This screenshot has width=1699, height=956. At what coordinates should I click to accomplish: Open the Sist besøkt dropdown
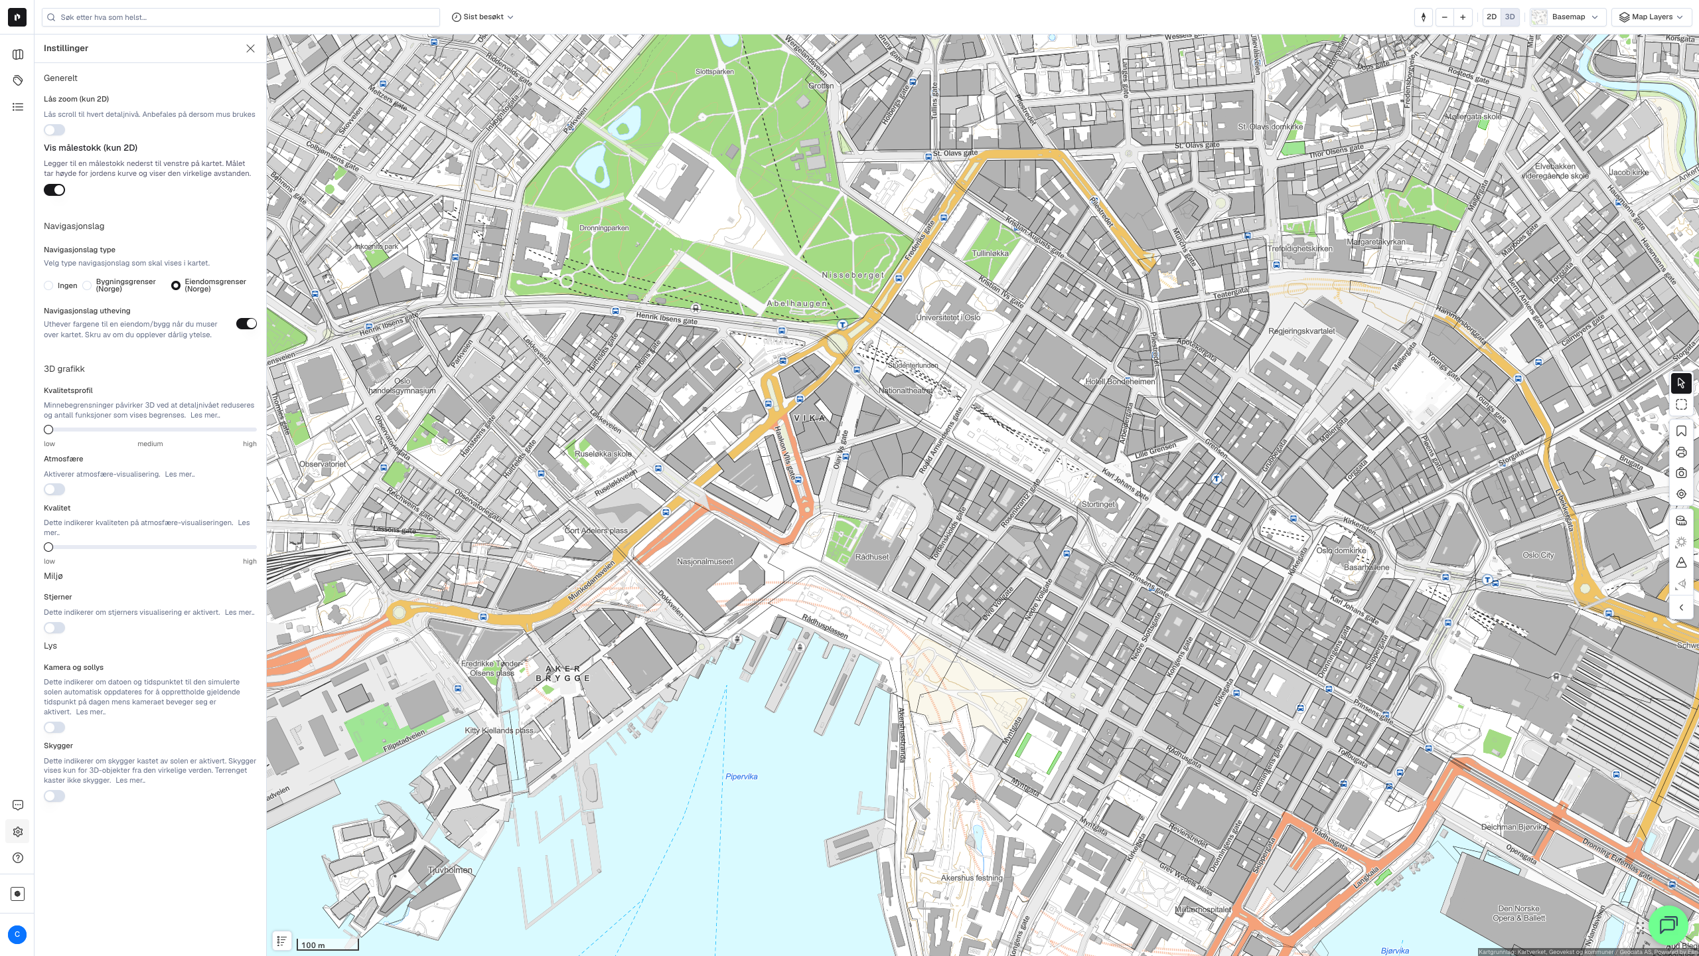pos(482,17)
